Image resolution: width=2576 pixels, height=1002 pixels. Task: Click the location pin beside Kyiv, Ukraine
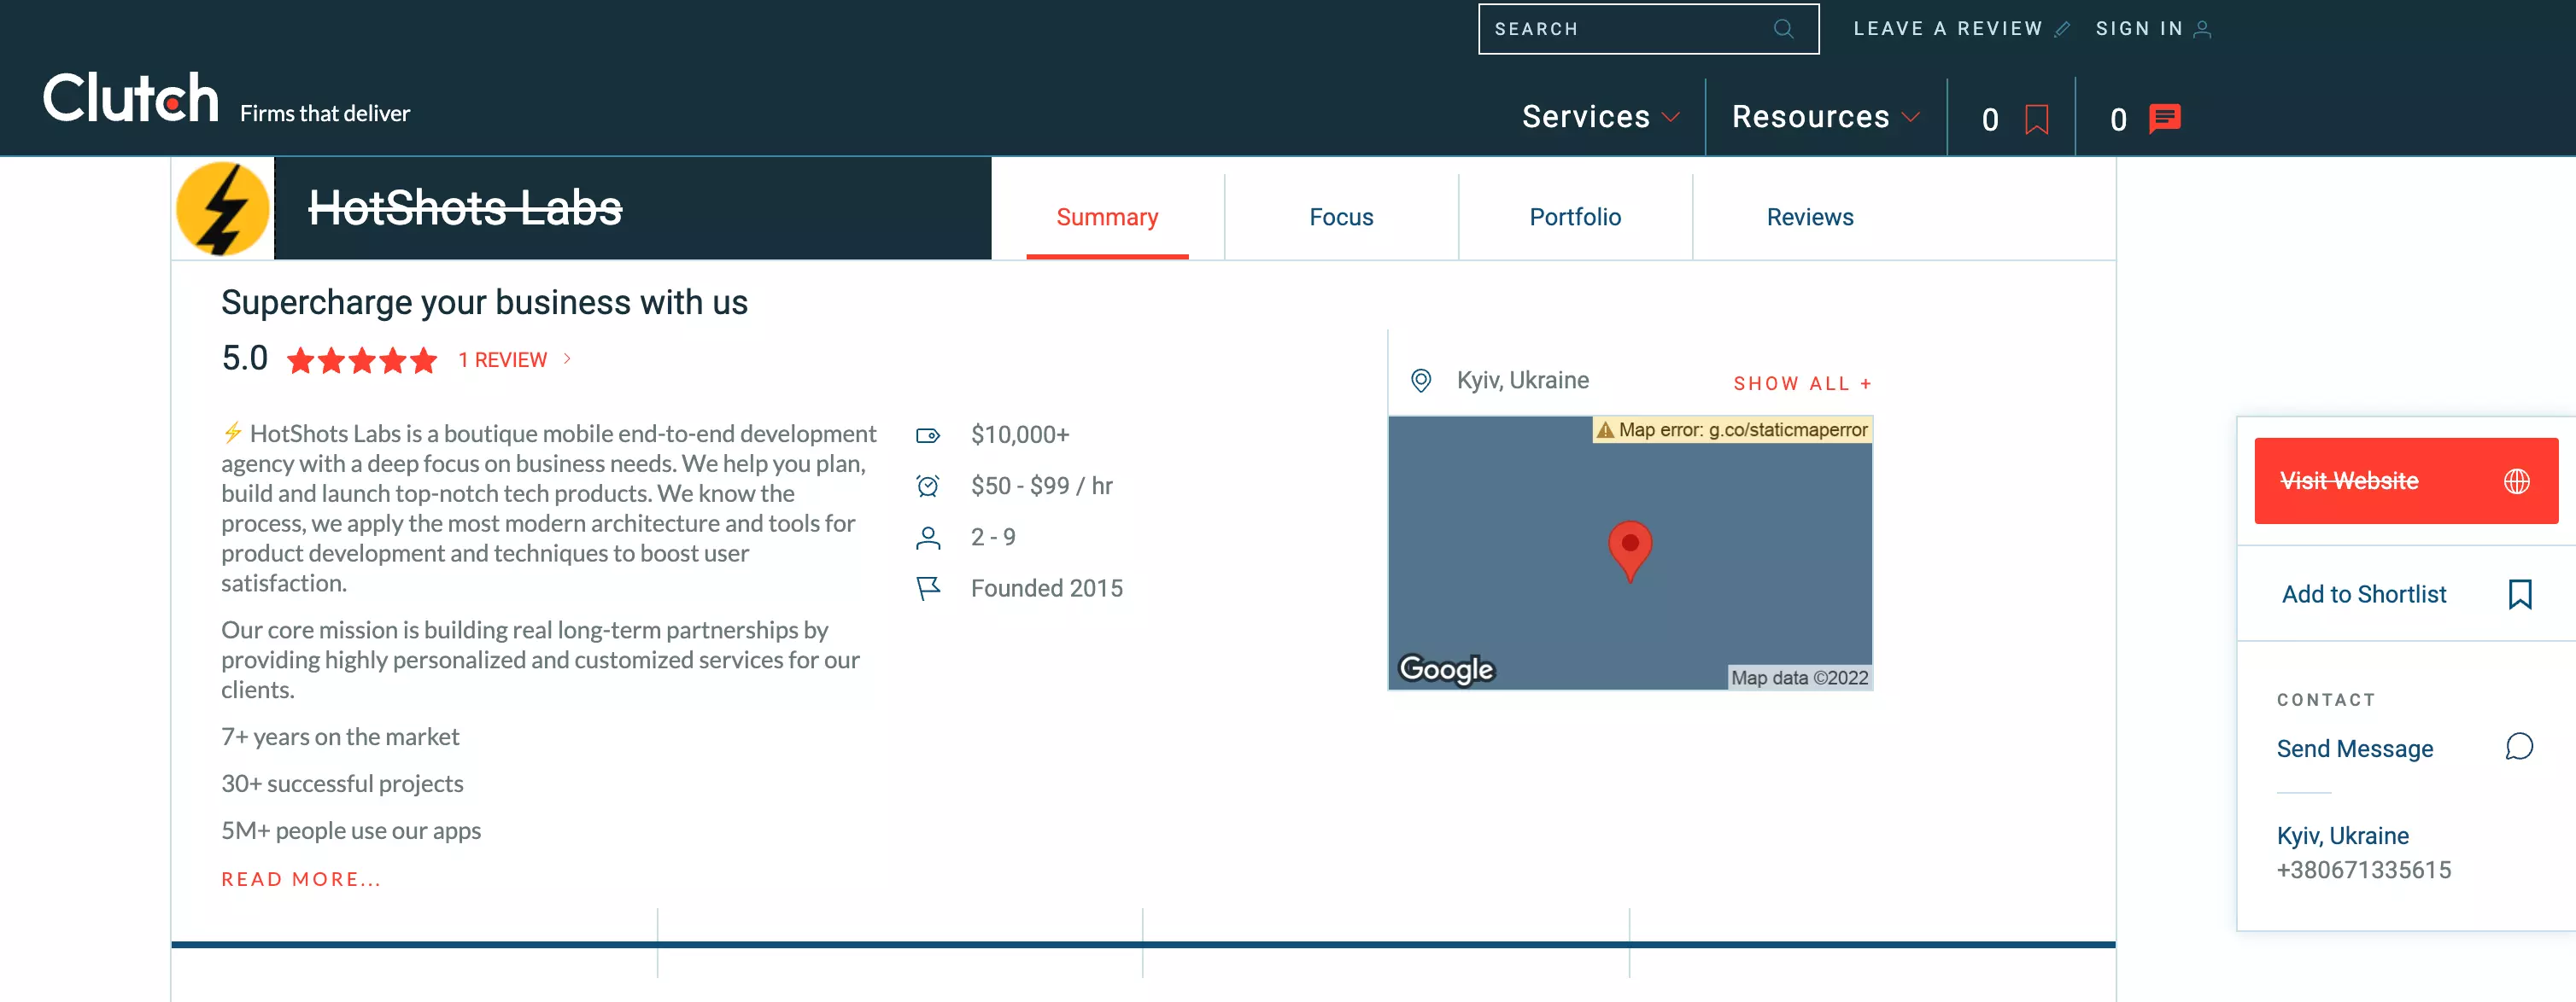(x=1421, y=380)
